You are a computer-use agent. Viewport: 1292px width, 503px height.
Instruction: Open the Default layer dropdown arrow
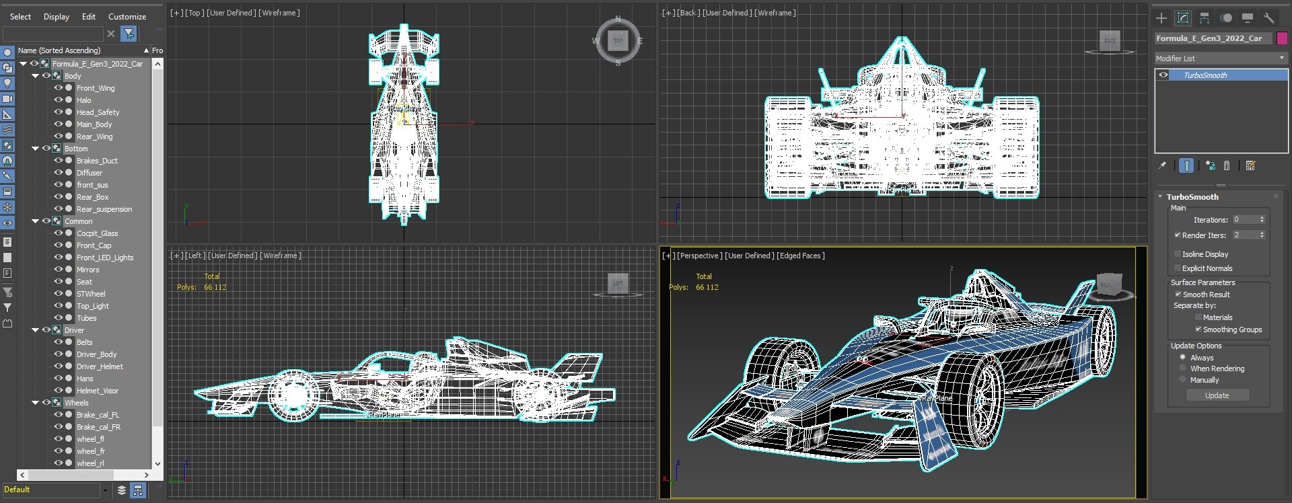105,491
